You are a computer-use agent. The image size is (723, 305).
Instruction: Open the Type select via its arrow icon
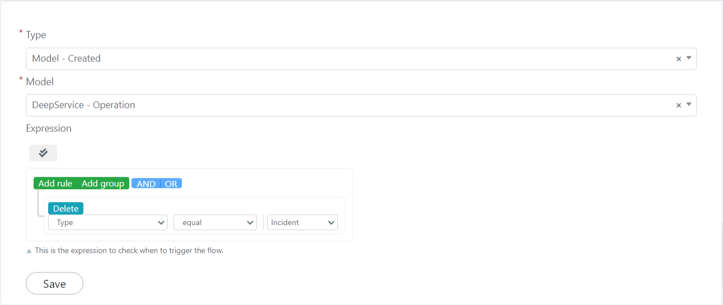[x=689, y=58]
